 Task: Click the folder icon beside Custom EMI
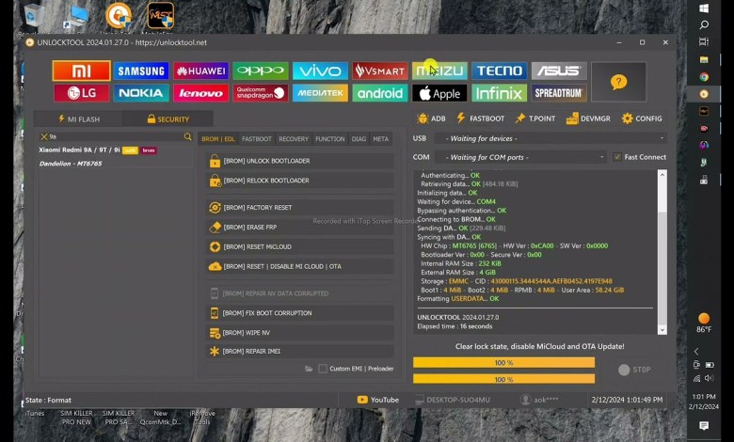click(309, 369)
